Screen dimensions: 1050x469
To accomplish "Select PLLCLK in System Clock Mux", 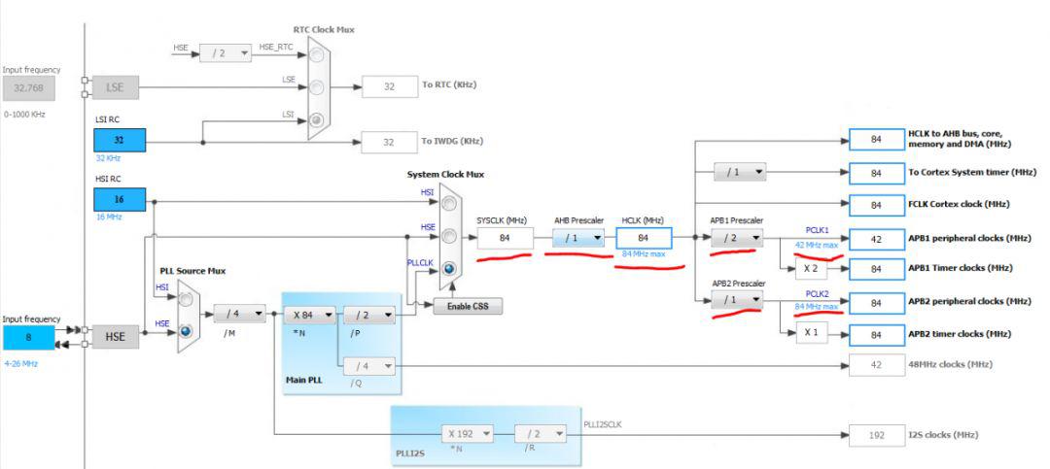I will click(449, 268).
